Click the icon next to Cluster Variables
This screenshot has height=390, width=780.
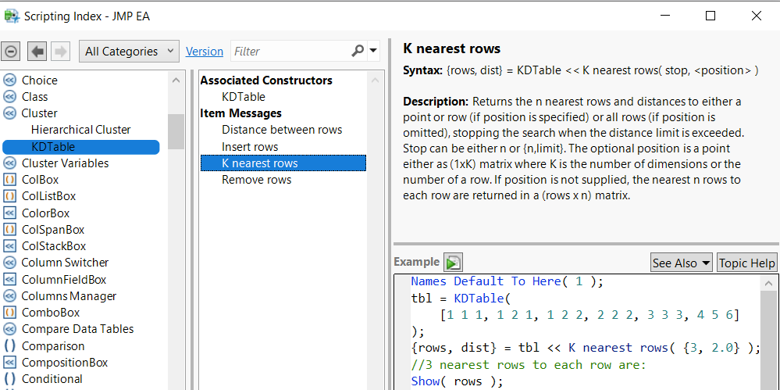[x=9, y=163]
